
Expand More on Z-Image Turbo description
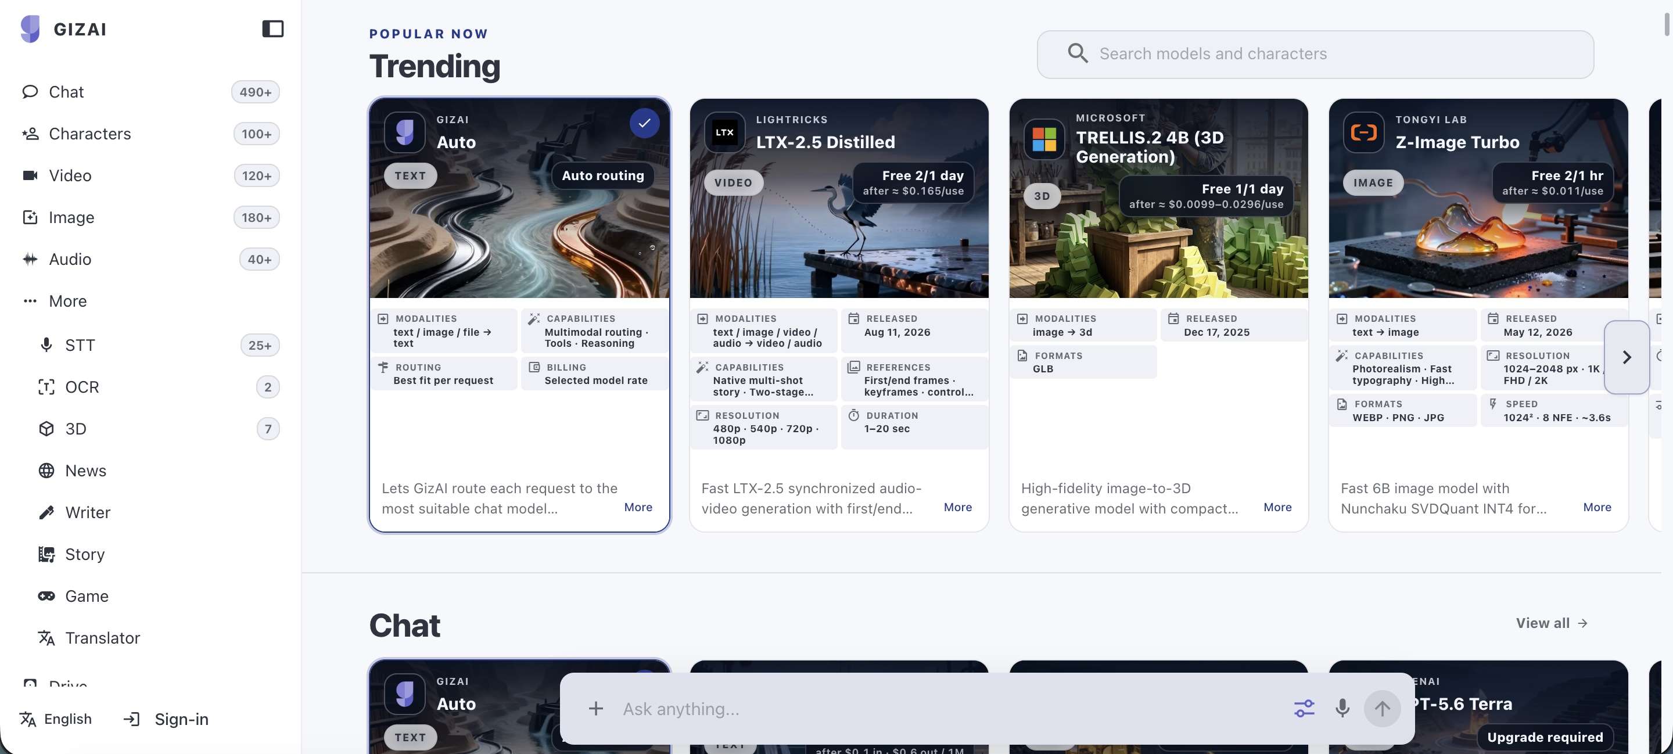pyautogui.click(x=1597, y=507)
